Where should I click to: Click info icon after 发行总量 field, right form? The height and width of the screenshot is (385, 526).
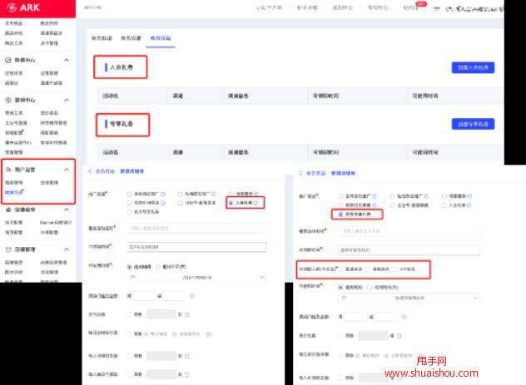(399, 335)
